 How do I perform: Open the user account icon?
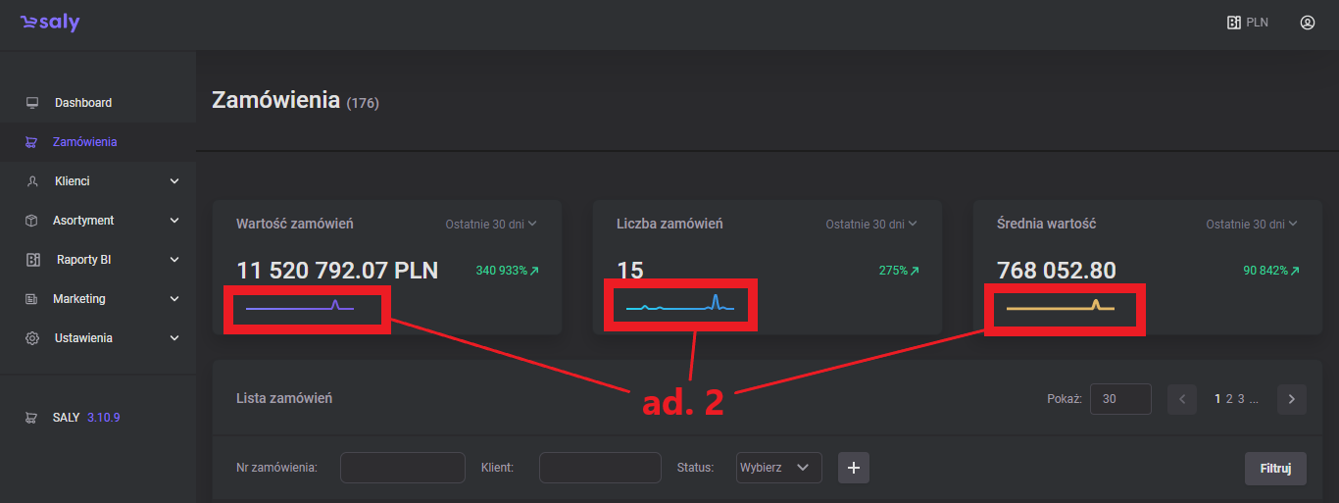click(1307, 23)
